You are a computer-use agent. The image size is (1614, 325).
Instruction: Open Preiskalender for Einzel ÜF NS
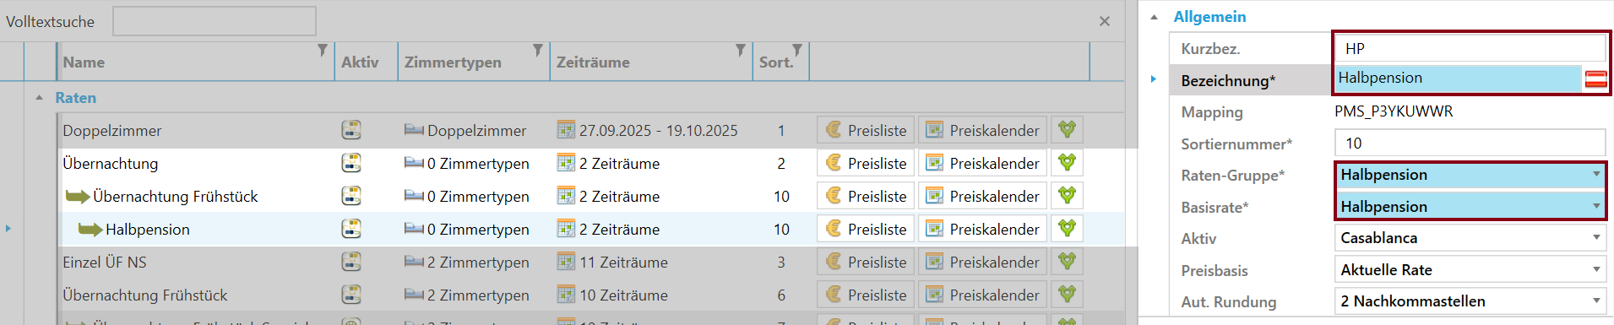pos(982,262)
